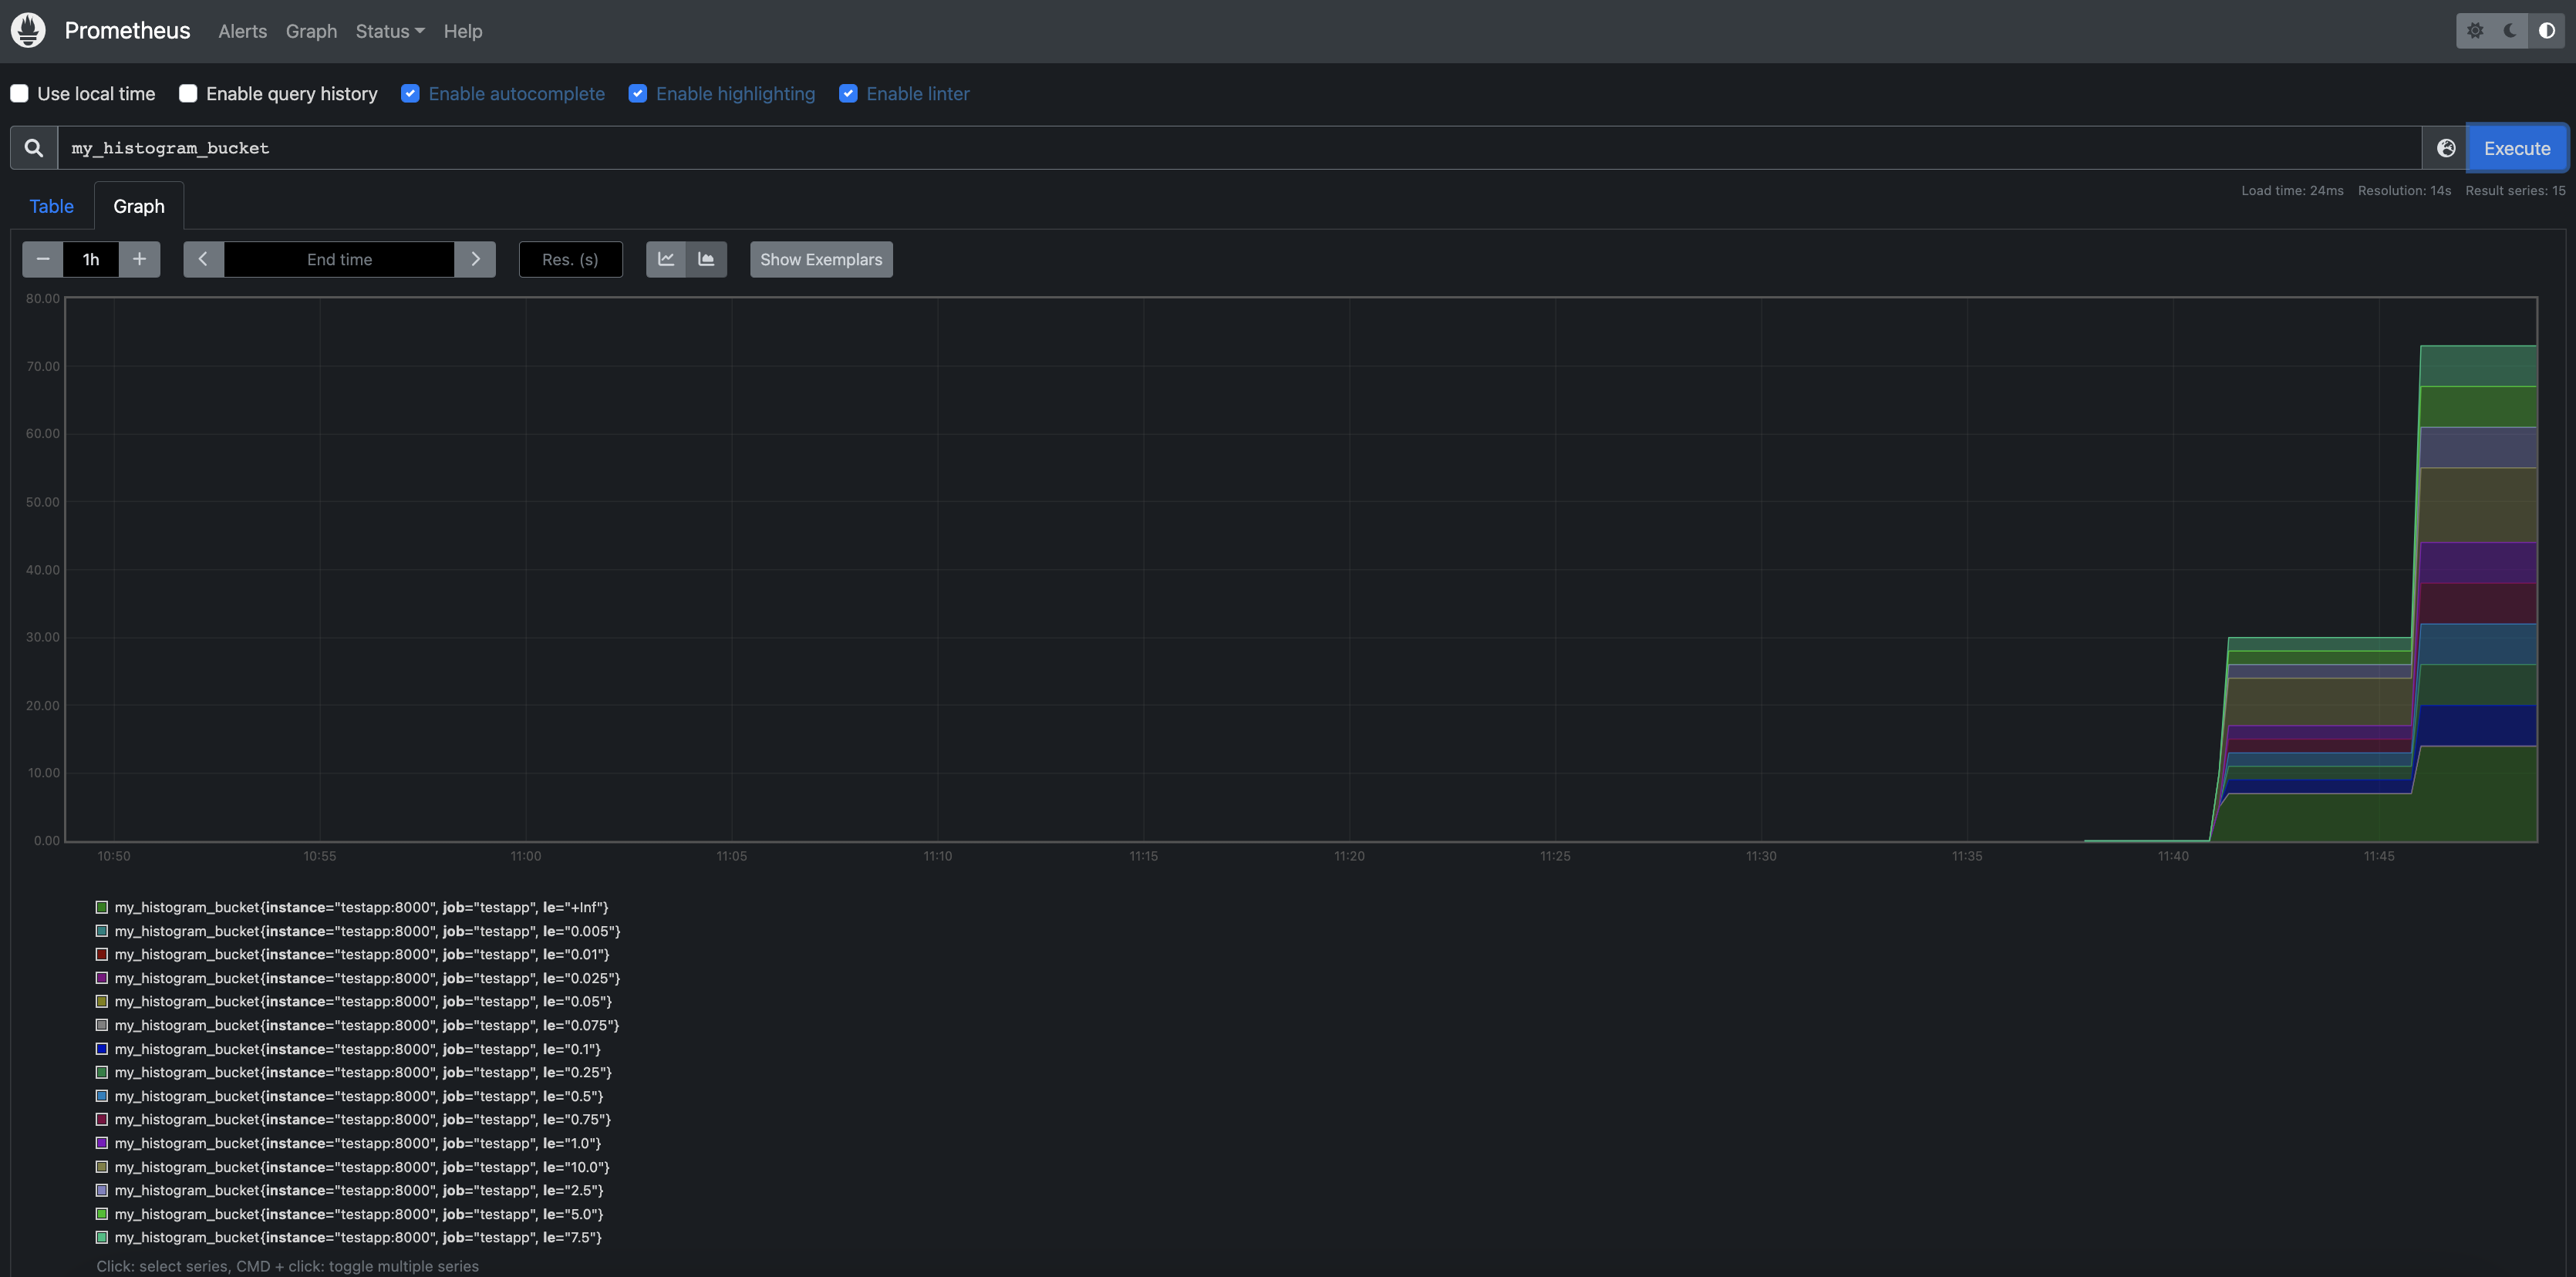Click the swatch for le="0.01" series
The height and width of the screenshot is (1277, 2576).
pos(102,954)
